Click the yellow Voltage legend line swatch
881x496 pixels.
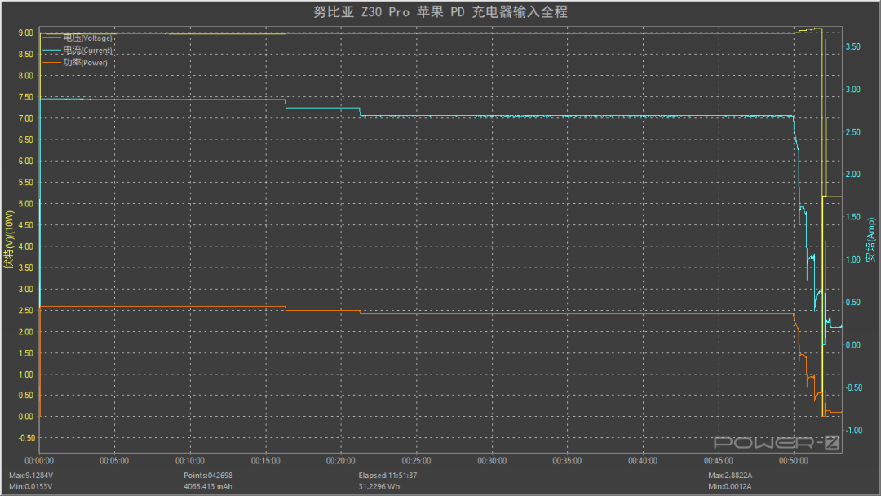click(x=51, y=38)
